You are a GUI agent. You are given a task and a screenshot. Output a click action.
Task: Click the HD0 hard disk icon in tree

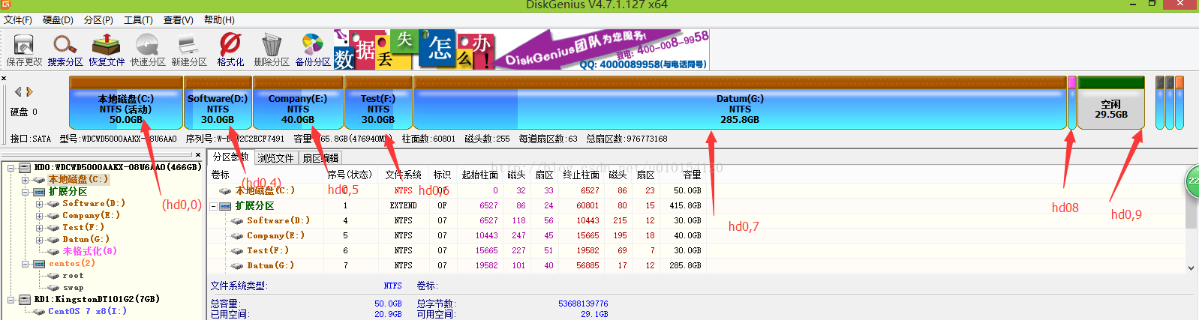[26, 168]
